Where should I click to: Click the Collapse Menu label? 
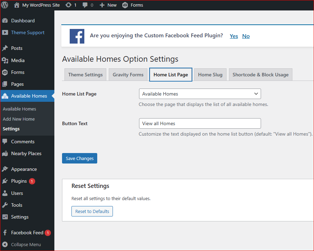click(26, 245)
